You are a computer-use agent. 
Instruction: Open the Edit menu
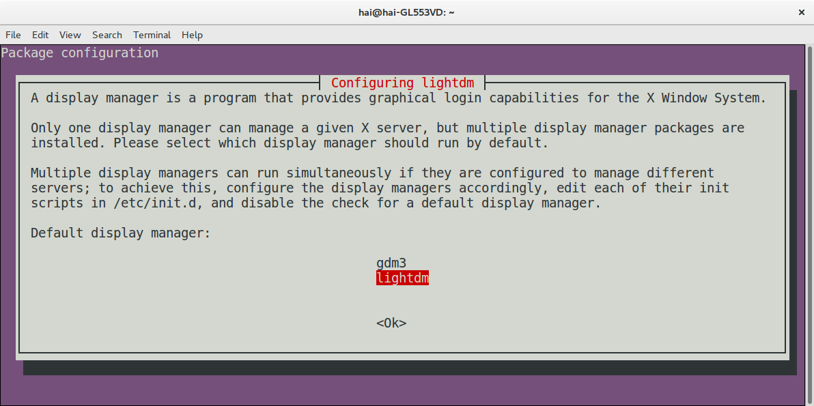pos(40,35)
